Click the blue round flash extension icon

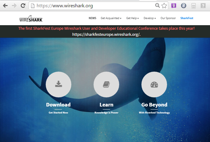click(x=183, y=5)
